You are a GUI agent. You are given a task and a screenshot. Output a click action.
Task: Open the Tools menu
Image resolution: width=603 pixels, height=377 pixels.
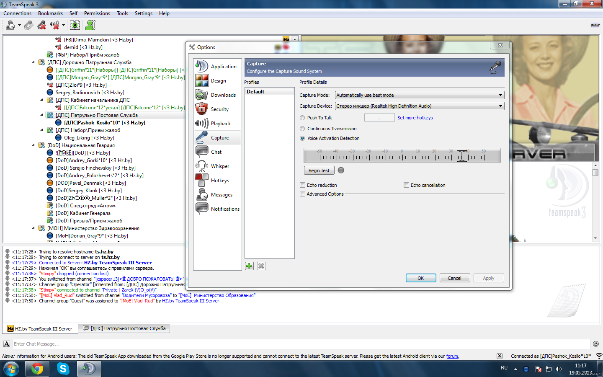(x=123, y=13)
